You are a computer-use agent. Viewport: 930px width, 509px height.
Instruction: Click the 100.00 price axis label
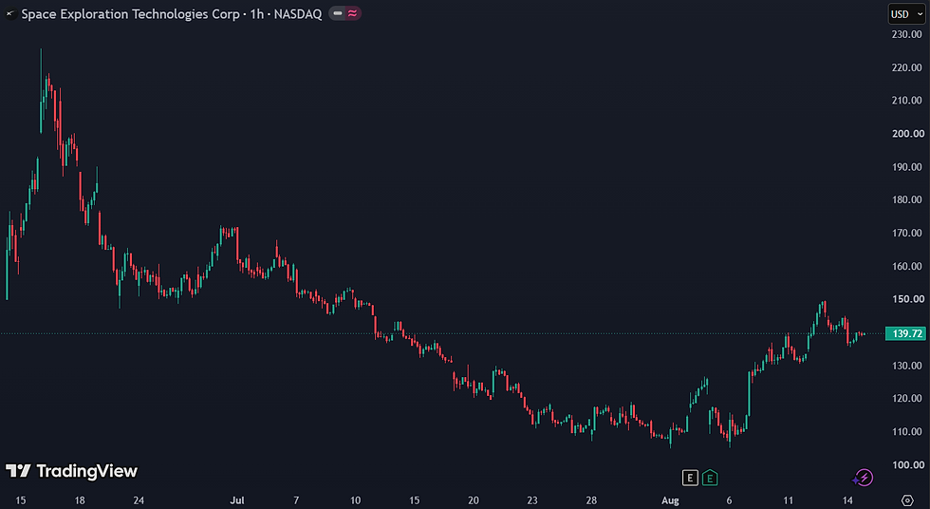click(907, 465)
